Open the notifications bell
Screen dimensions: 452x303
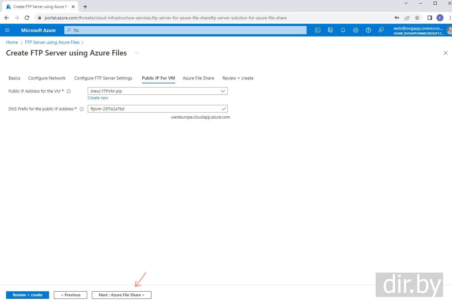tap(343, 30)
